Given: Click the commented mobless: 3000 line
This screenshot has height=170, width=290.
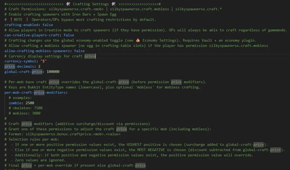Looking at the screenshot, I should click(x=24, y=113).
